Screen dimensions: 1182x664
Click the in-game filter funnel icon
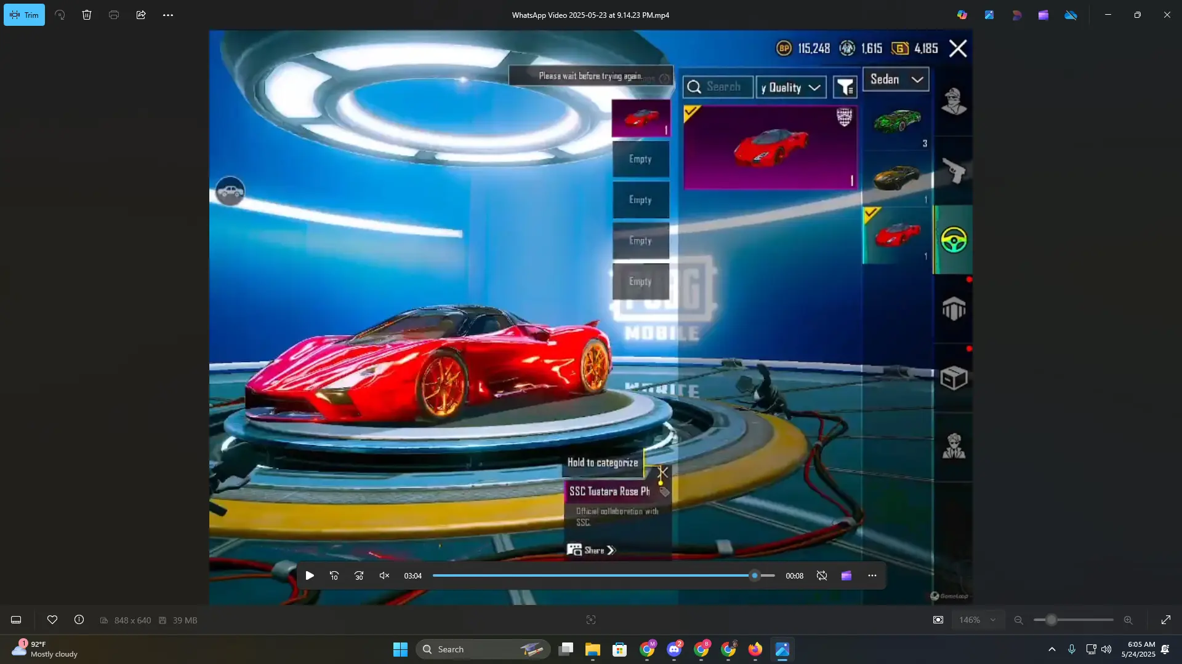(x=845, y=87)
